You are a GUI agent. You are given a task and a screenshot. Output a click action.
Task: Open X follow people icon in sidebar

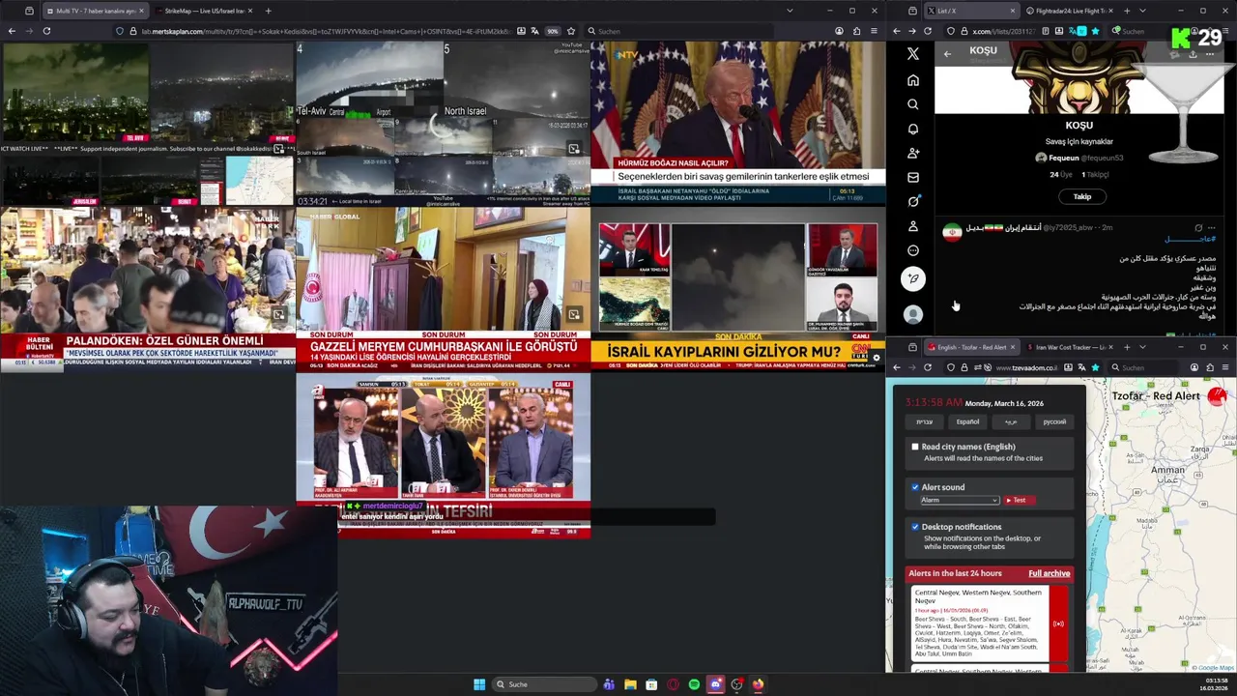[913, 153]
